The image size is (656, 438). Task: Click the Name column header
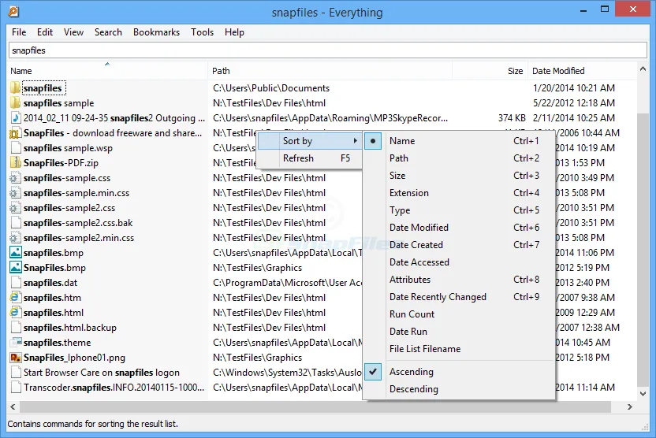pyautogui.click(x=107, y=71)
